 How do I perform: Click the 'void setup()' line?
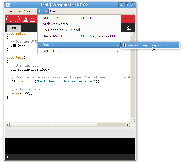tap(18, 34)
